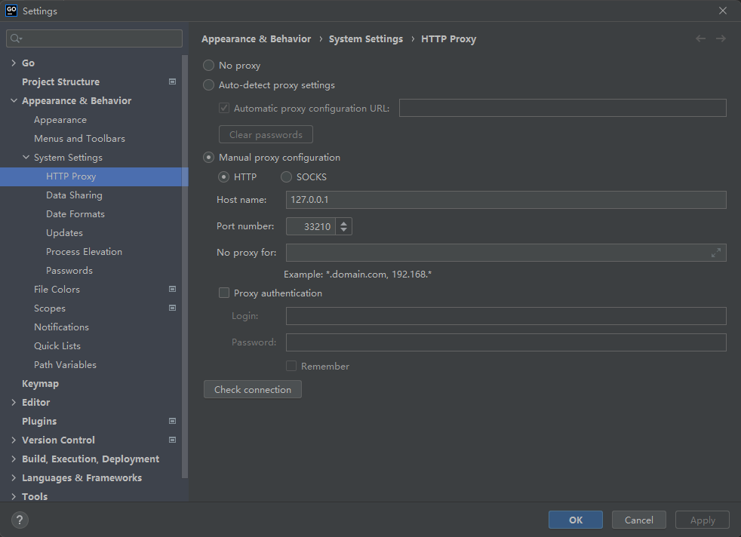Click the back navigation arrow
Viewport: 741px width, 537px height.
click(x=699, y=38)
